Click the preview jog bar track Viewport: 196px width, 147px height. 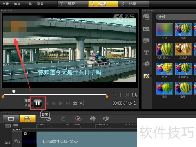[x=55, y=95]
